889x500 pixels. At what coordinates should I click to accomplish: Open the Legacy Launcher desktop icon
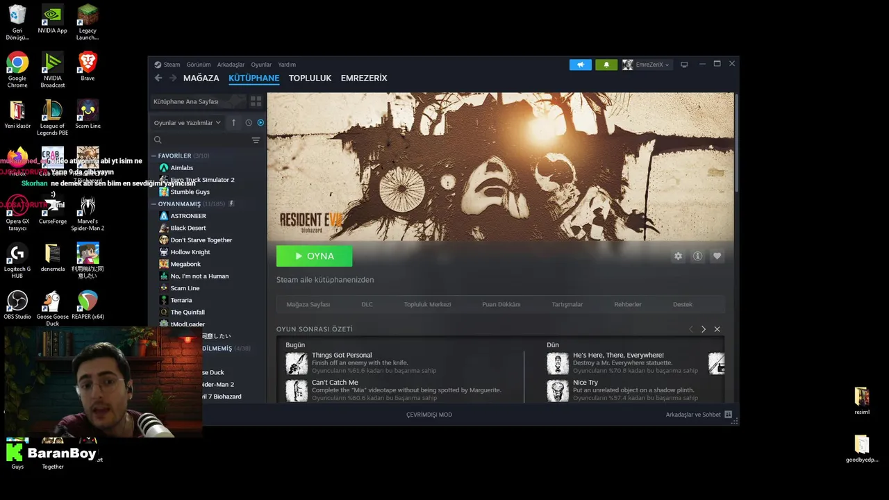pyautogui.click(x=88, y=22)
